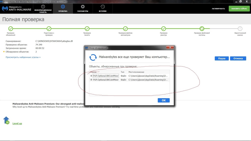Click the Угроза column header
The image size is (251, 141).
[x=93, y=72]
